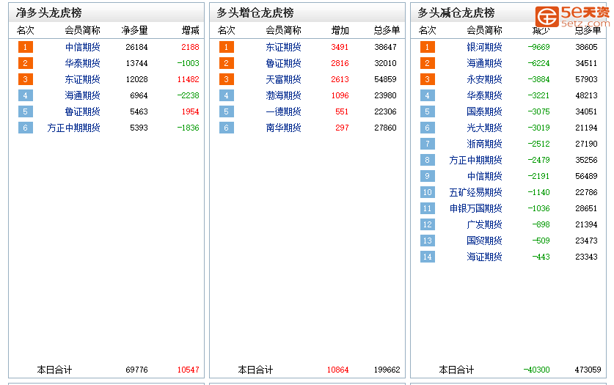
Task: Click the 净多量 column header
Action: coord(135,30)
